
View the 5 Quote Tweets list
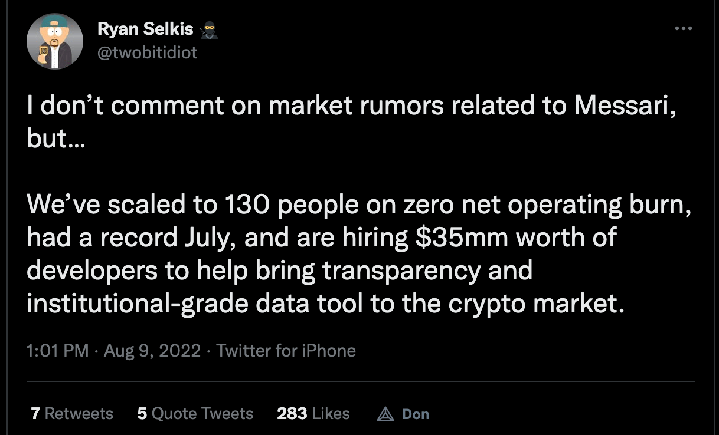(195, 414)
